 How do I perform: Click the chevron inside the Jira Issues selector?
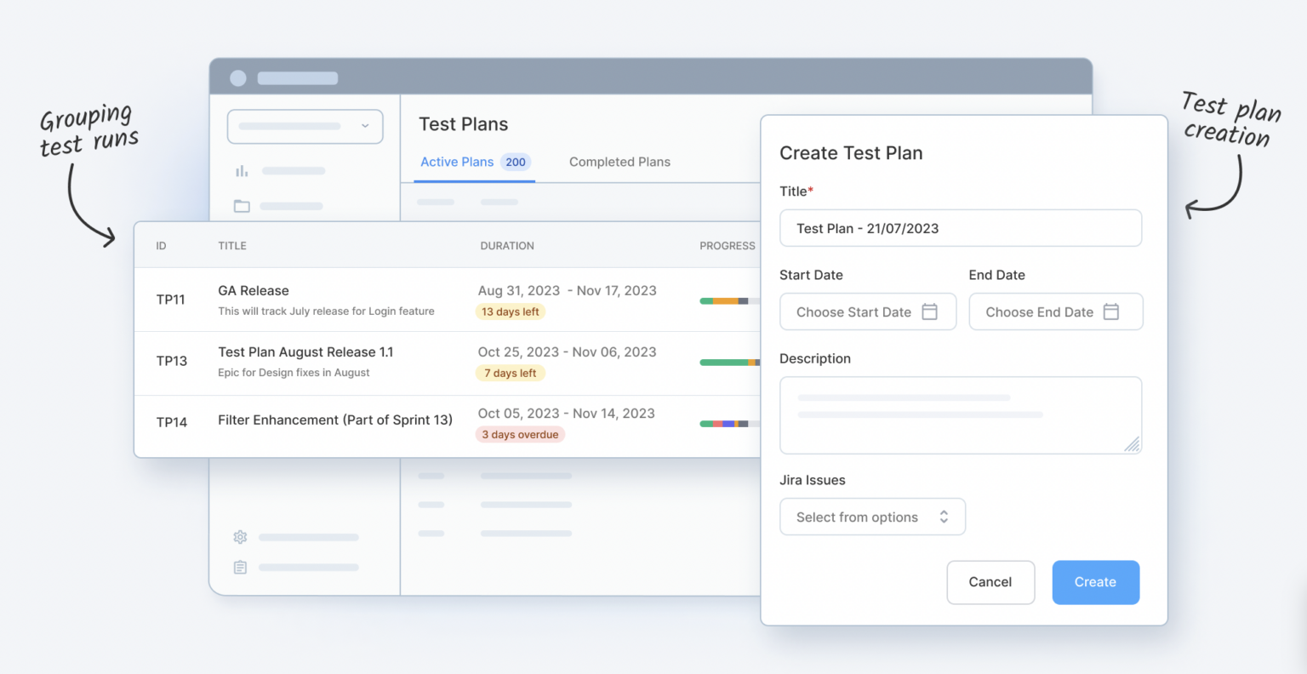[x=944, y=517]
